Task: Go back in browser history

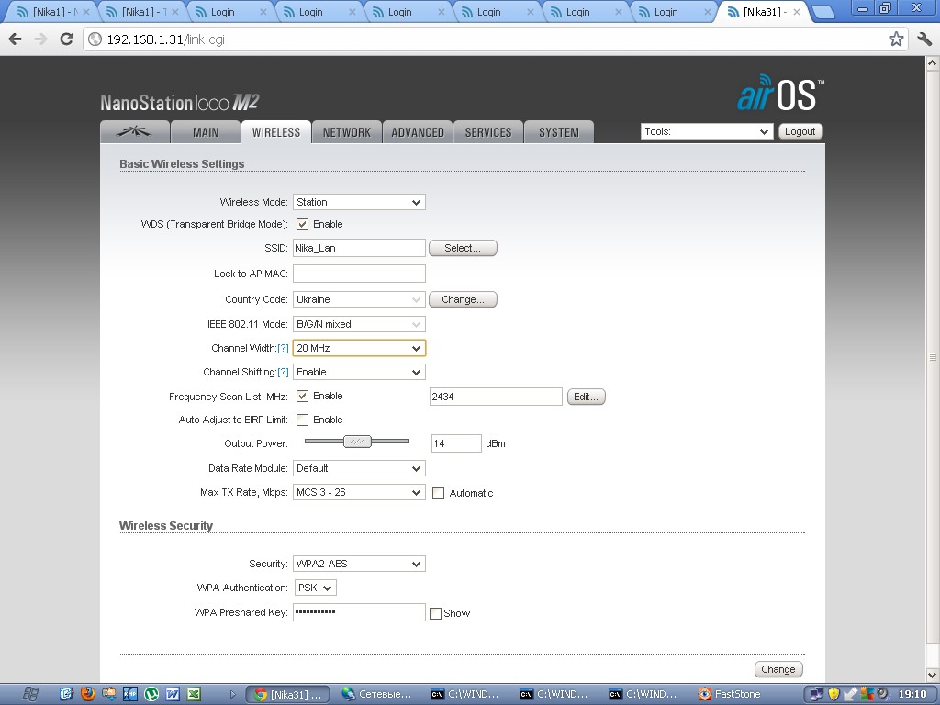Action: click(x=16, y=39)
